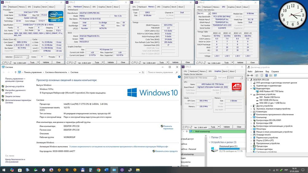The width and height of the screenshot is (308, 173).
Task: Open the blue help icon in Device Manager toolbar
Action: pos(266,75)
